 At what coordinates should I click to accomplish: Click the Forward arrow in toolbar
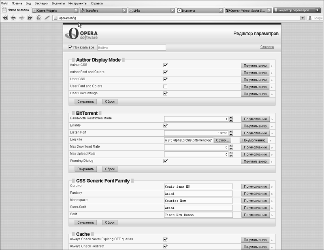pos(22,18)
